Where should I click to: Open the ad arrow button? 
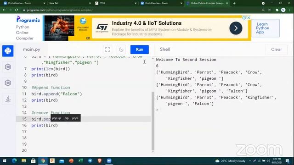pyautogui.click(x=236, y=28)
